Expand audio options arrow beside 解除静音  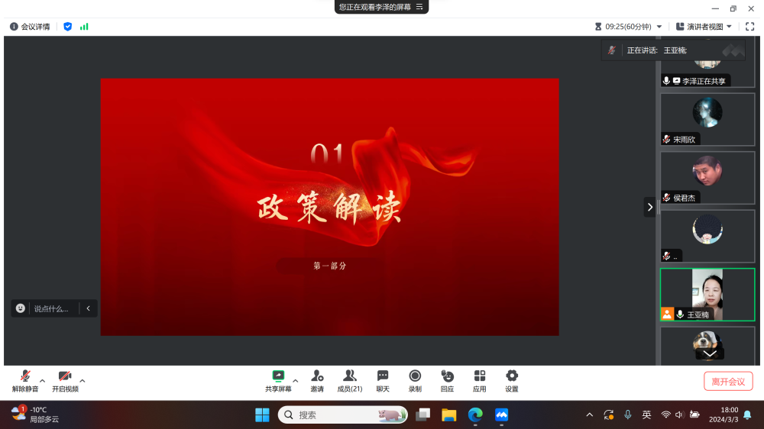coord(42,381)
